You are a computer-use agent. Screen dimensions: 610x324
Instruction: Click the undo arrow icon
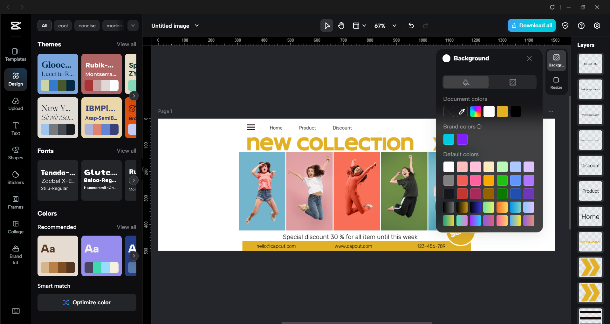pyautogui.click(x=411, y=26)
